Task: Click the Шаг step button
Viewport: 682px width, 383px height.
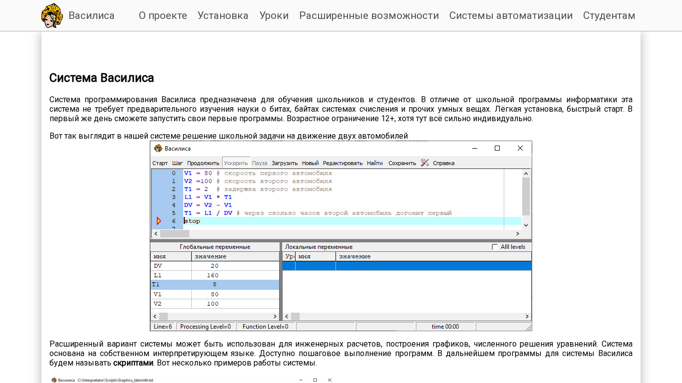Action: pos(177,163)
